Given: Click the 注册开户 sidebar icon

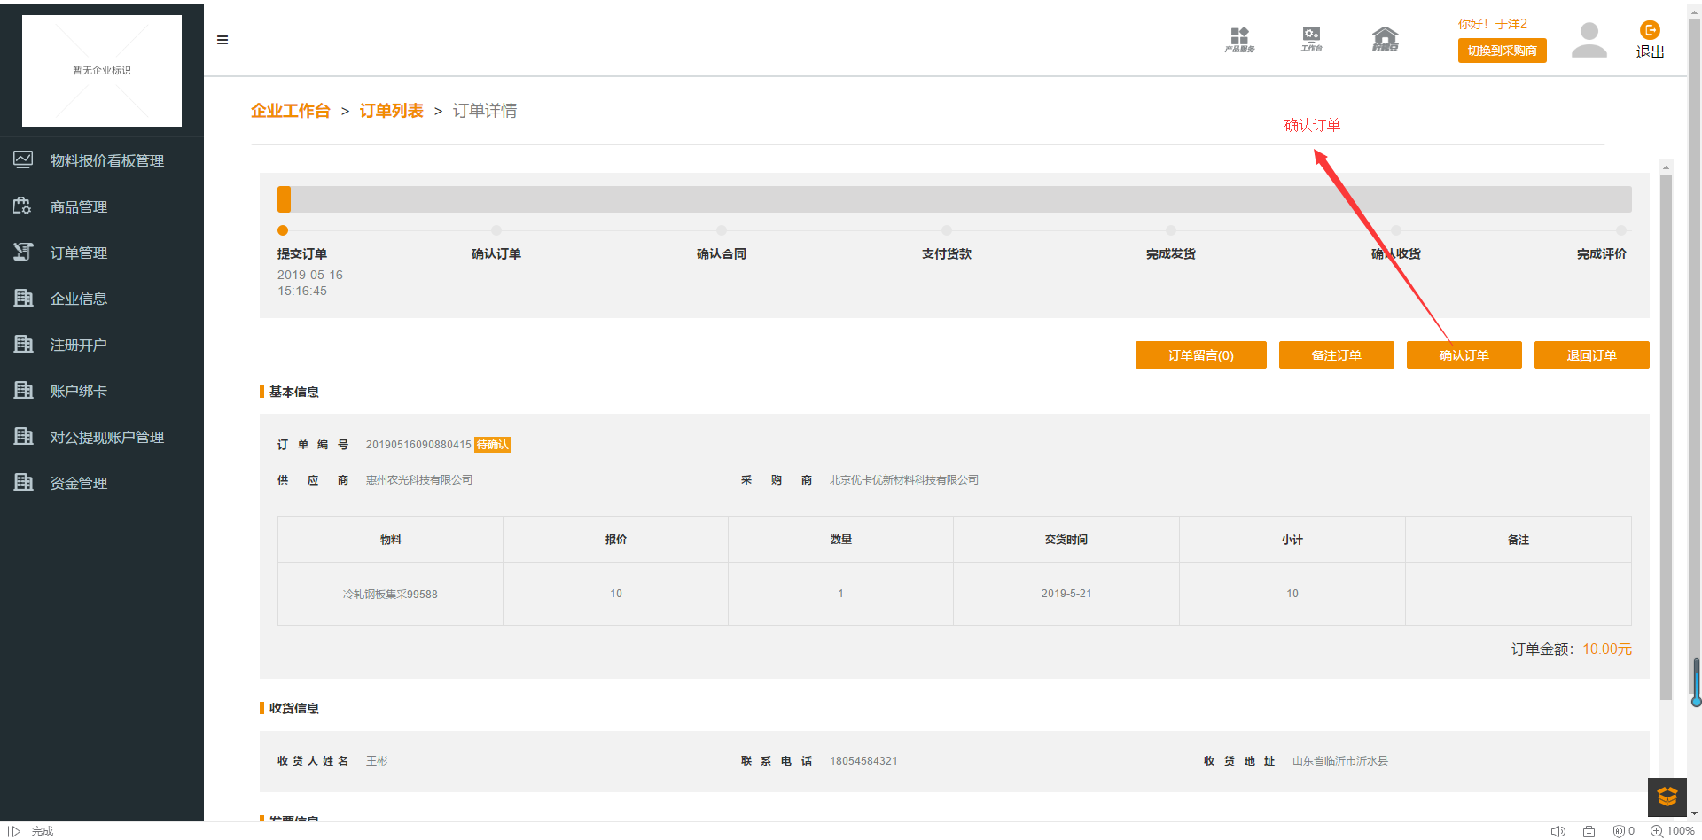Looking at the screenshot, I should tap(23, 344).
